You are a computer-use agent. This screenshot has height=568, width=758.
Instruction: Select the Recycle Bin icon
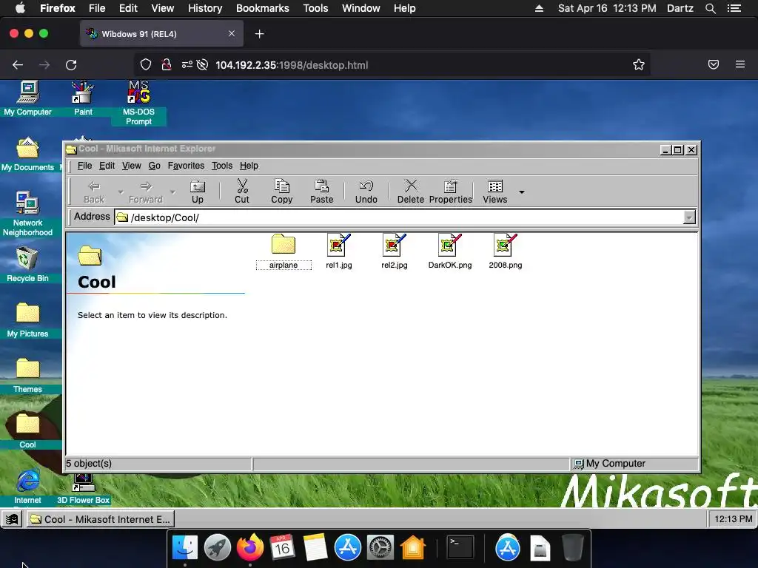click(x=27, y=265)
